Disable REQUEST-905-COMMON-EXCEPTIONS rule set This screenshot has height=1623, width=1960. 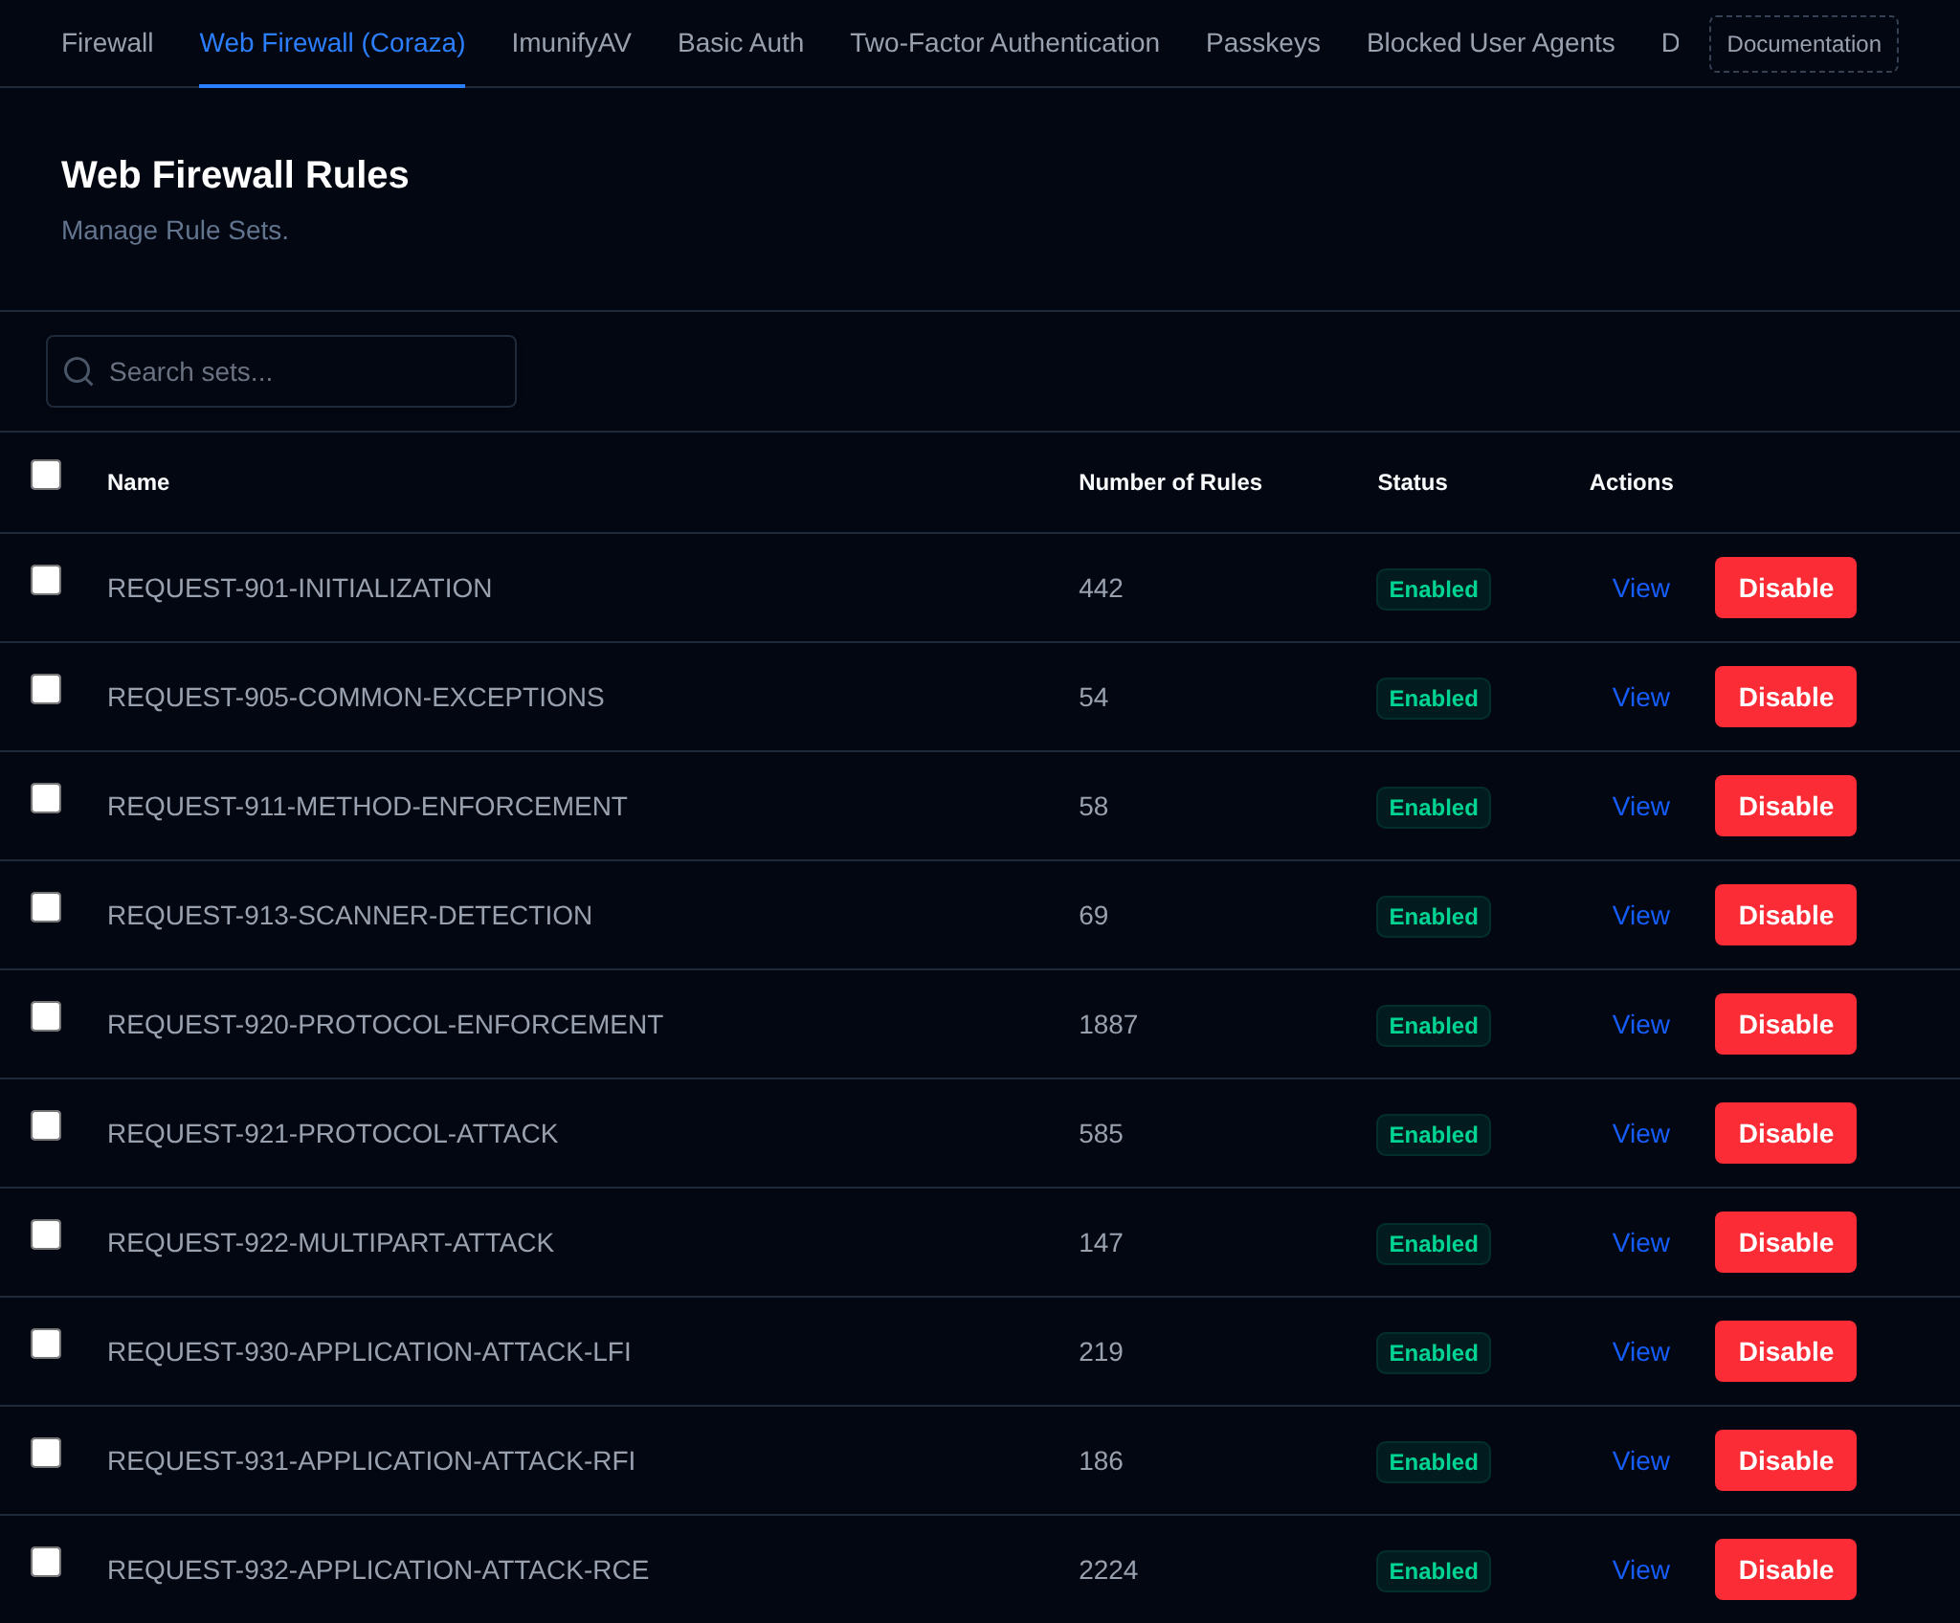coord(1786,697)
